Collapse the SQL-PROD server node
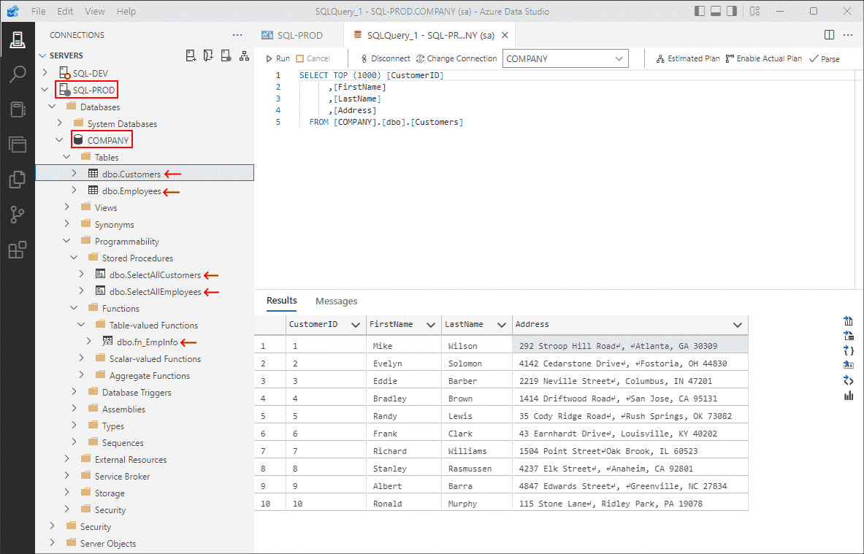Screen dimensions: 864x554 [x=45, y=90]
